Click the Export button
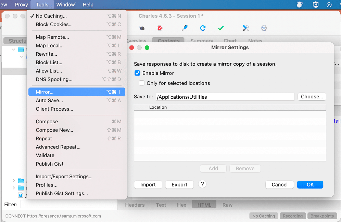This screenshot has height=222, width=341. [x=179, y=185]
